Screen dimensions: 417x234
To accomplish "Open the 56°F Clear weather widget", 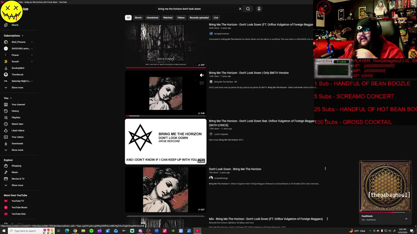I will click(x=357, y=231).
